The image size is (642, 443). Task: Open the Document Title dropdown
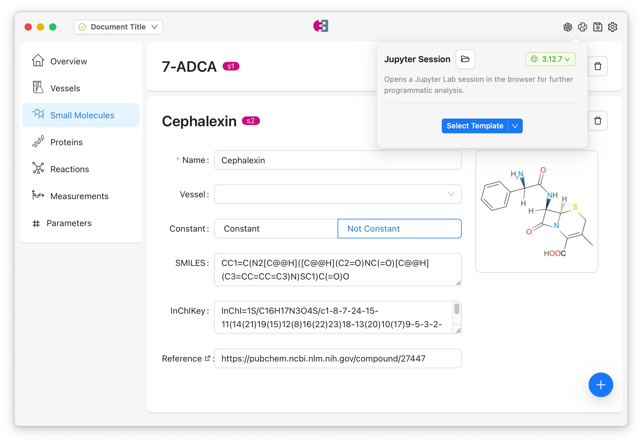118,27
